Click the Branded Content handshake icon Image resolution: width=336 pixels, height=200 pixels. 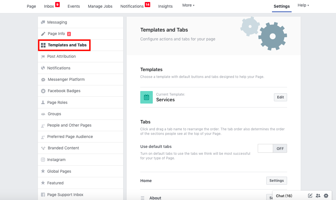43,148
